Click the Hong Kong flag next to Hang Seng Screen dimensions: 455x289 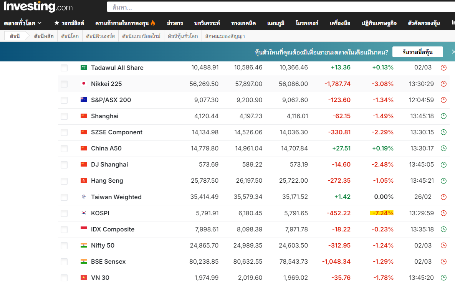point(84,180)
